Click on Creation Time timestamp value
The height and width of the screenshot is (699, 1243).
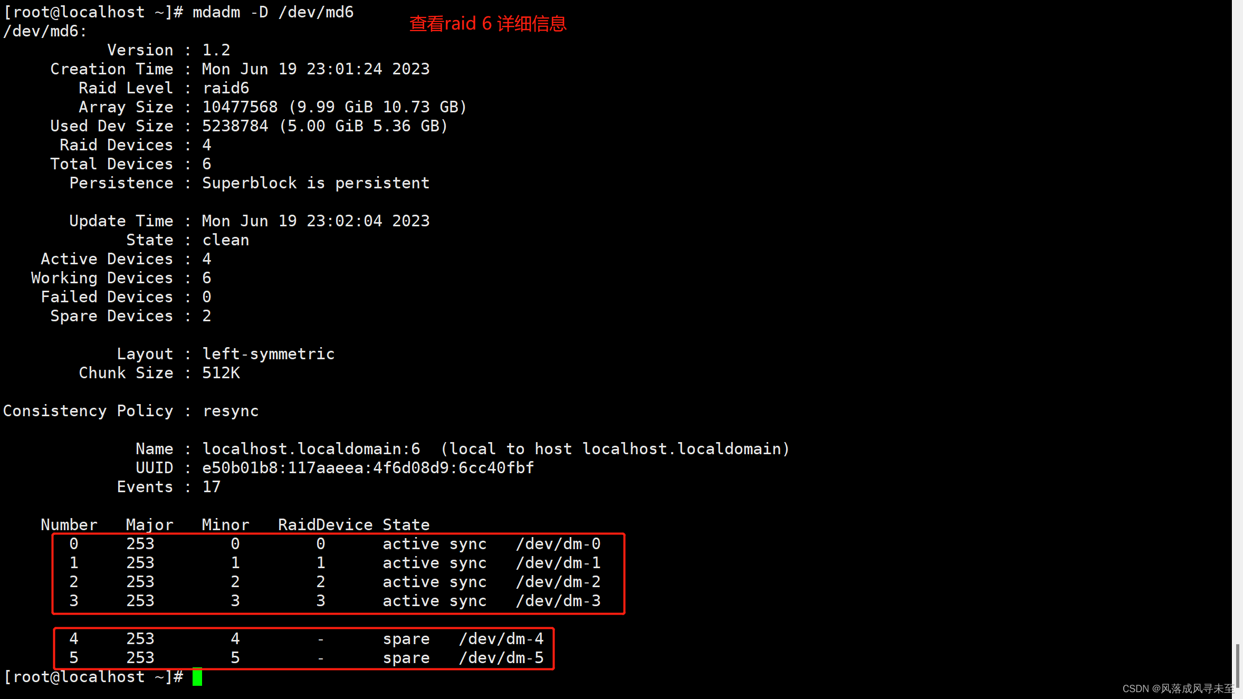pos(316,68)
